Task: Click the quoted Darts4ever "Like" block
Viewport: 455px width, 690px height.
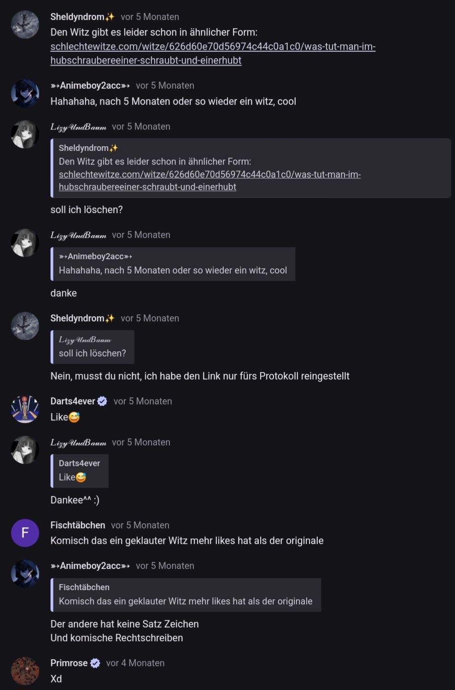Action: pyautogui.click(x=80, y=471)
